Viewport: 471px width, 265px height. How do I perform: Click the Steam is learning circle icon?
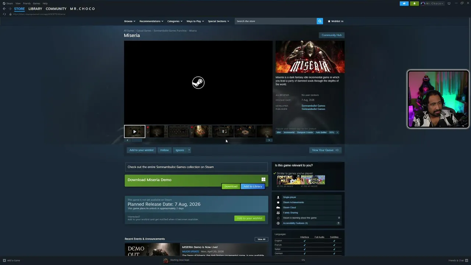pos(278,218)
